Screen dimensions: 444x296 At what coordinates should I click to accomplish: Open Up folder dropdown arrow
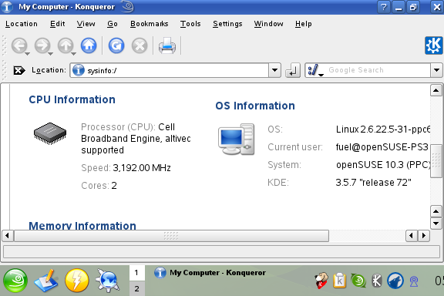click(x=74, y=53)
